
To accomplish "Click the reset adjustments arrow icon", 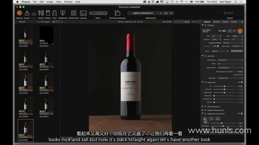I will pos(161,13).
